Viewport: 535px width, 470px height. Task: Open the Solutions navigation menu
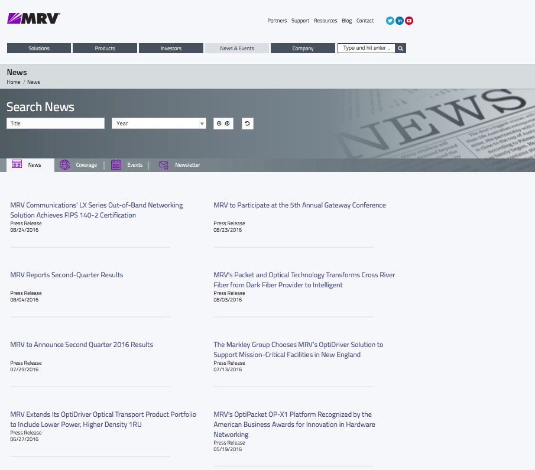click(x=39, y=48)
